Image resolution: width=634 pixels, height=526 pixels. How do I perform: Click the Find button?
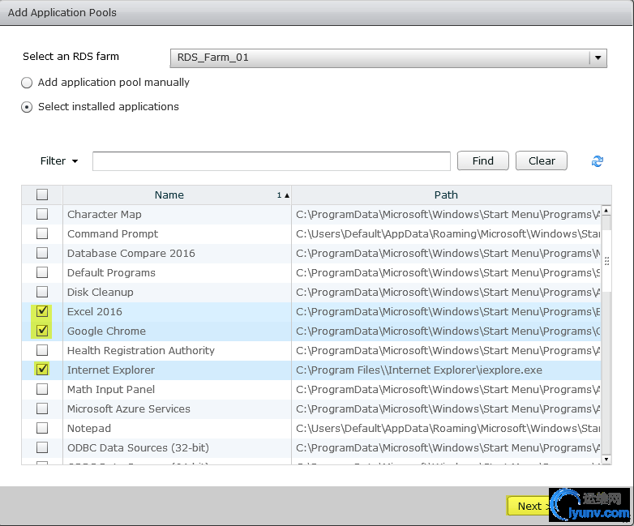coord(482,161)
